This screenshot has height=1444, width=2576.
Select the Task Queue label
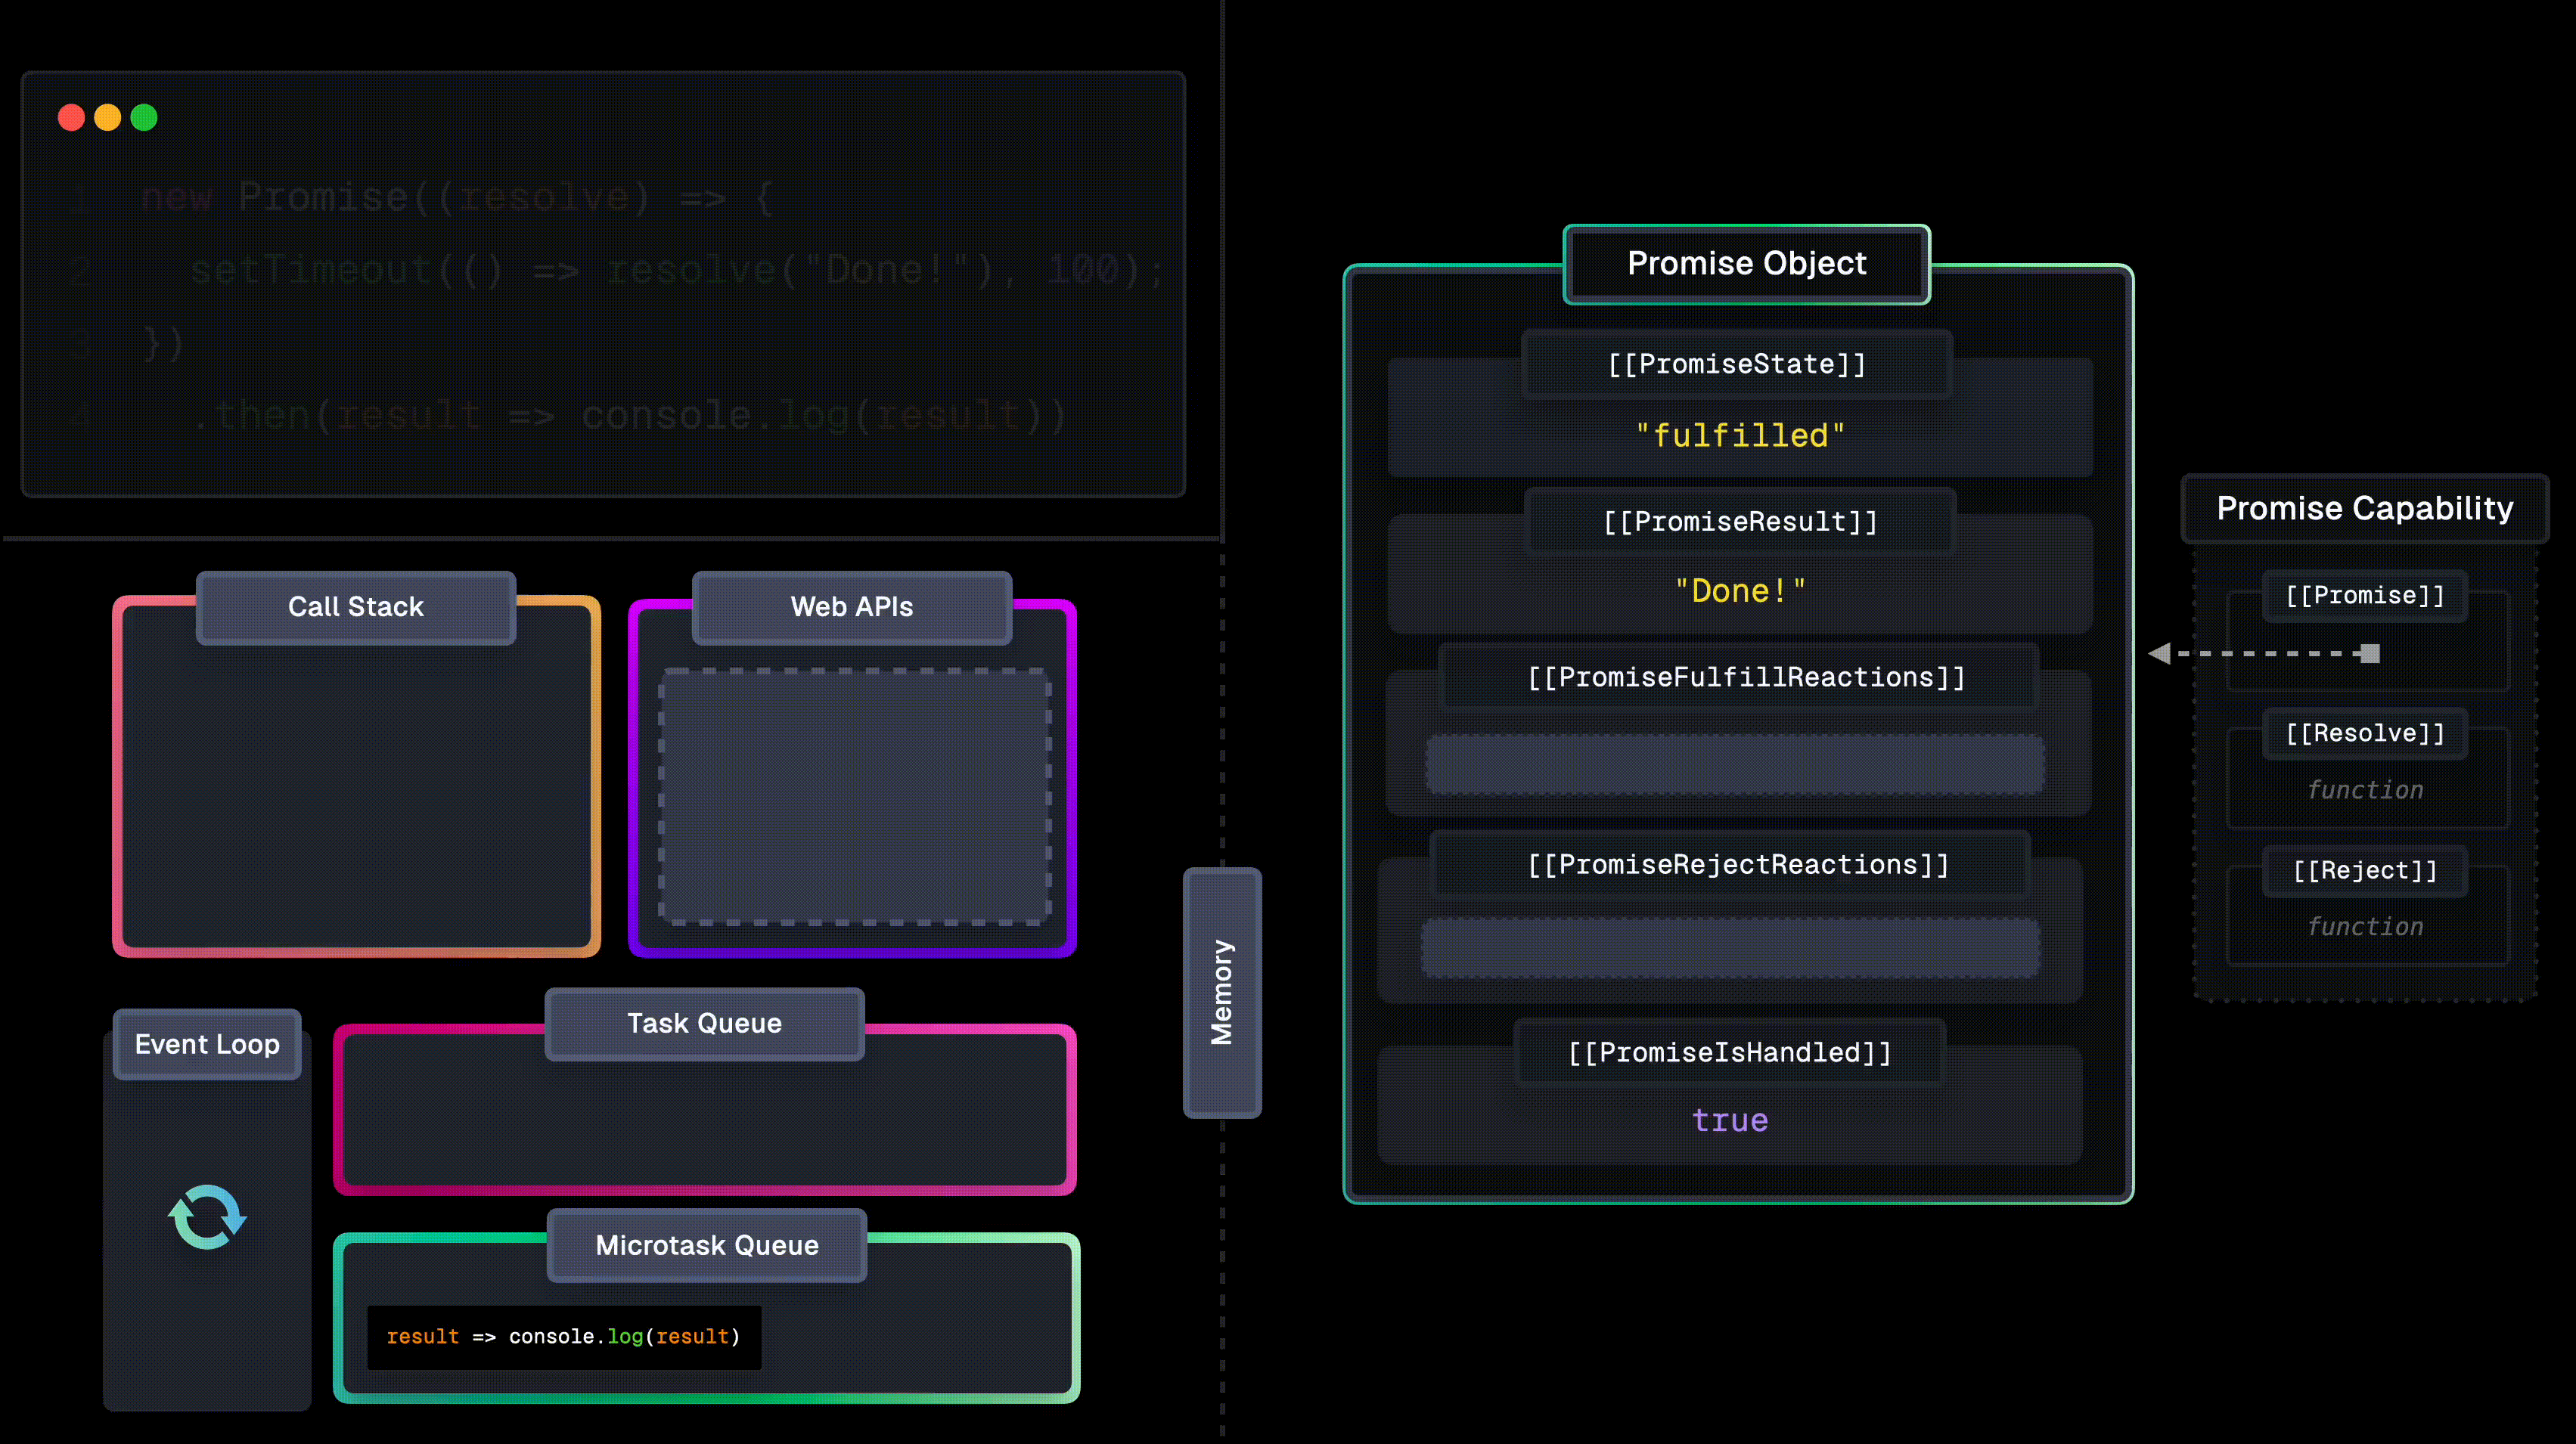coord(704,1024)
